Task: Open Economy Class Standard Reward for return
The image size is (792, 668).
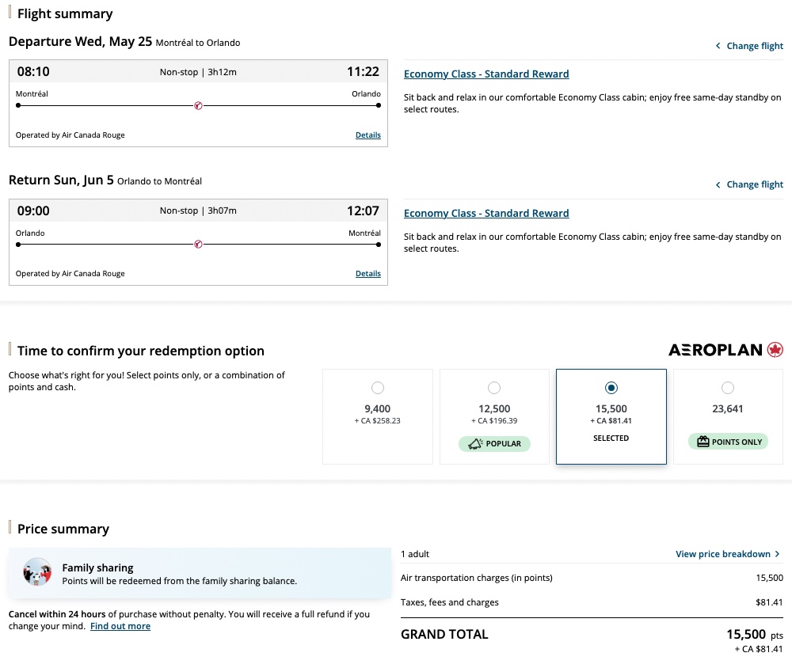Action: tap(485, 213)
